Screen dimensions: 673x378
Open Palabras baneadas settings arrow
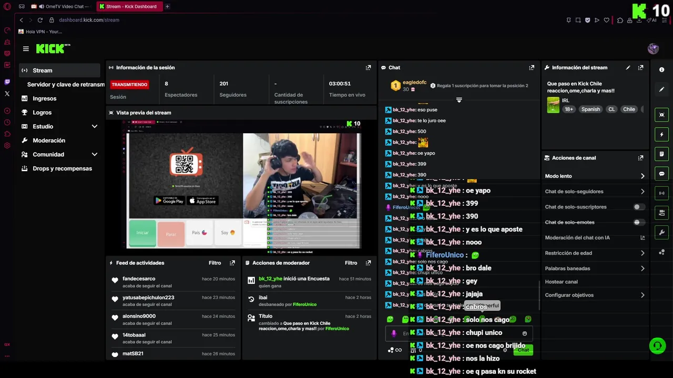643,268
